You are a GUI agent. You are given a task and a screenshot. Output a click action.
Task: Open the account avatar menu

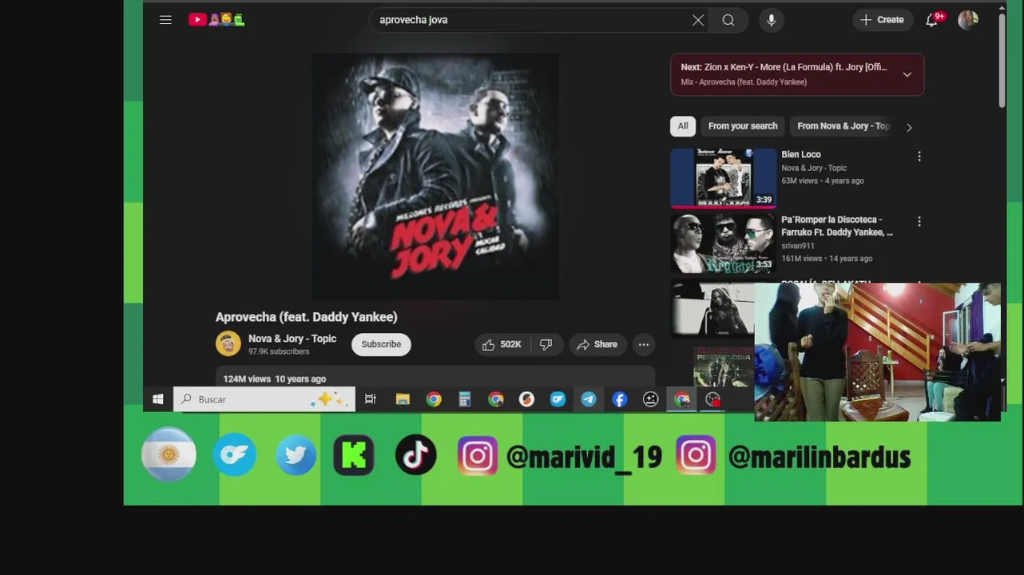pyautogui.click(x=968, y=20)
